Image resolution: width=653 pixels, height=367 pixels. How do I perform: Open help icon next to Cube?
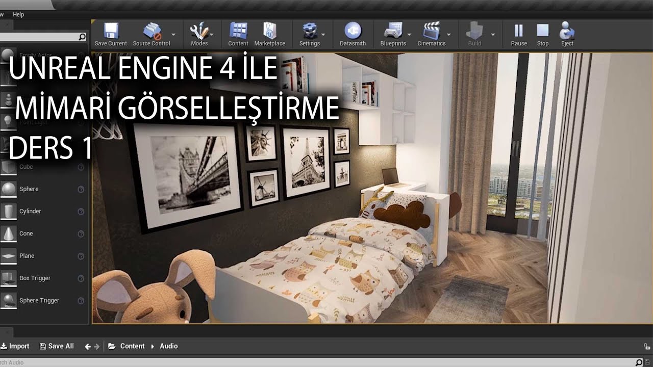point(81,167)
